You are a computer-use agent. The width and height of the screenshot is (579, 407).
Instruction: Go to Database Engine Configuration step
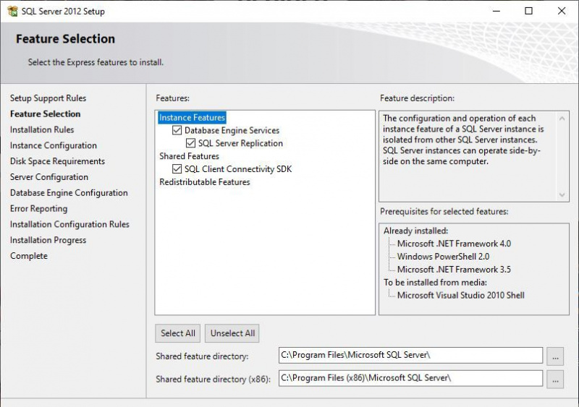[x=69, y=193]
